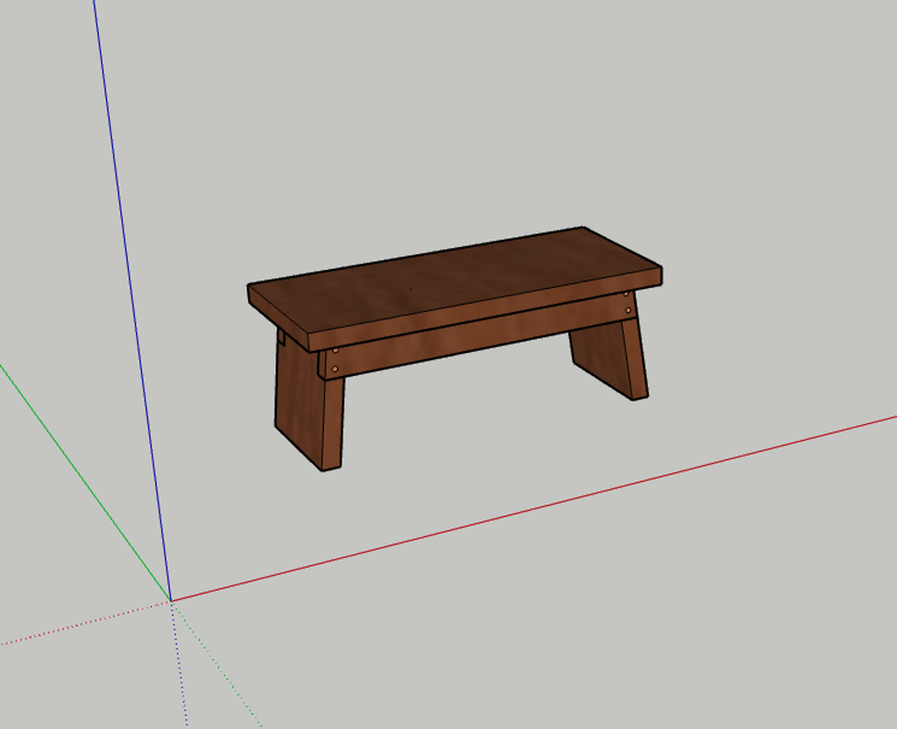Click the axes origin where colored lines meet

[171, 601]
